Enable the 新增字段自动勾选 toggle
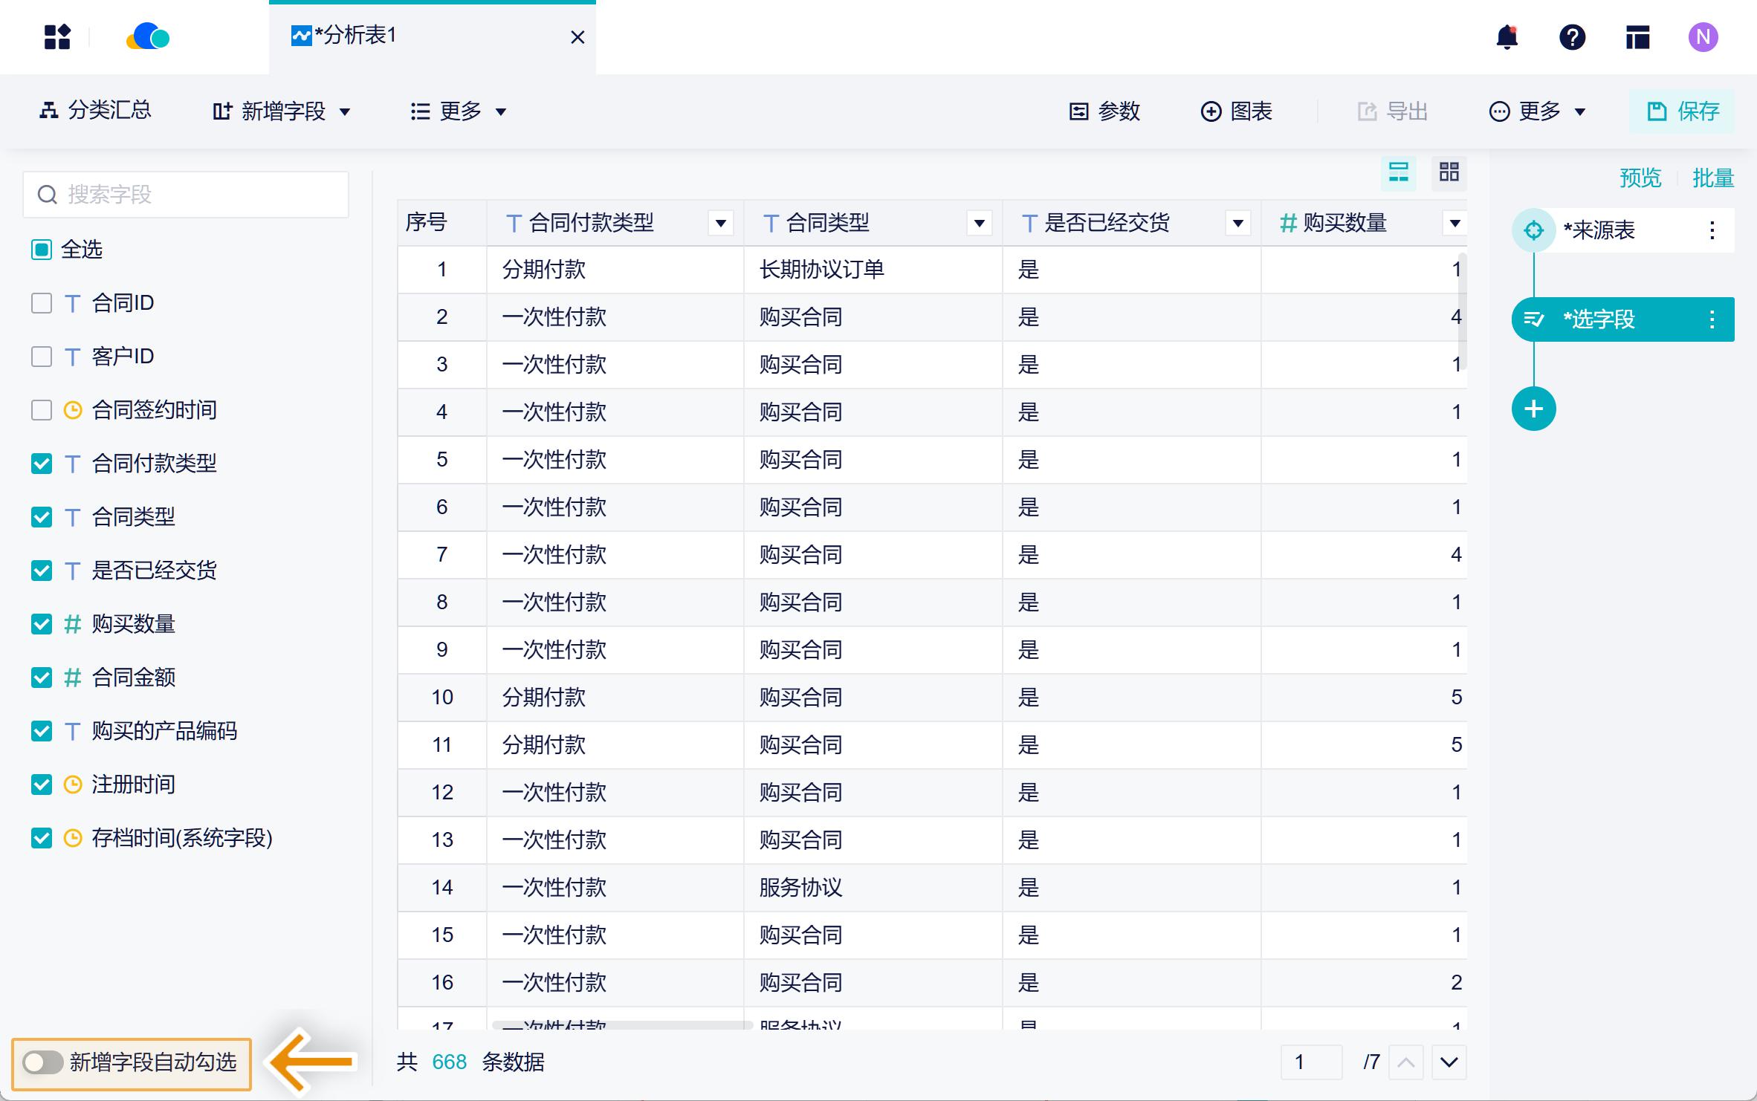 point(43,1063)
